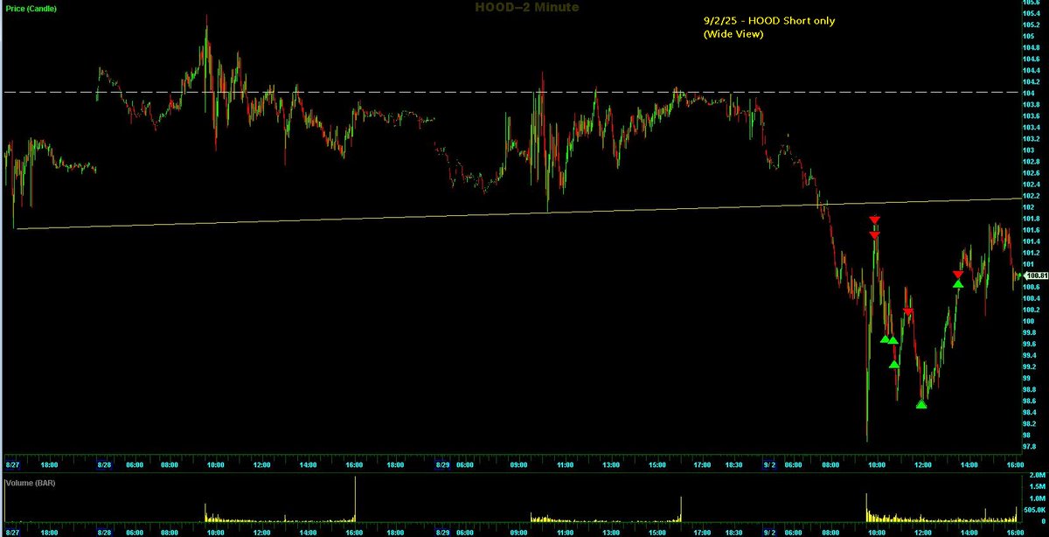The image size is (1049, 537).
Task: Click the 8/28 date on the price pane time axis
Action: point(105,466)
